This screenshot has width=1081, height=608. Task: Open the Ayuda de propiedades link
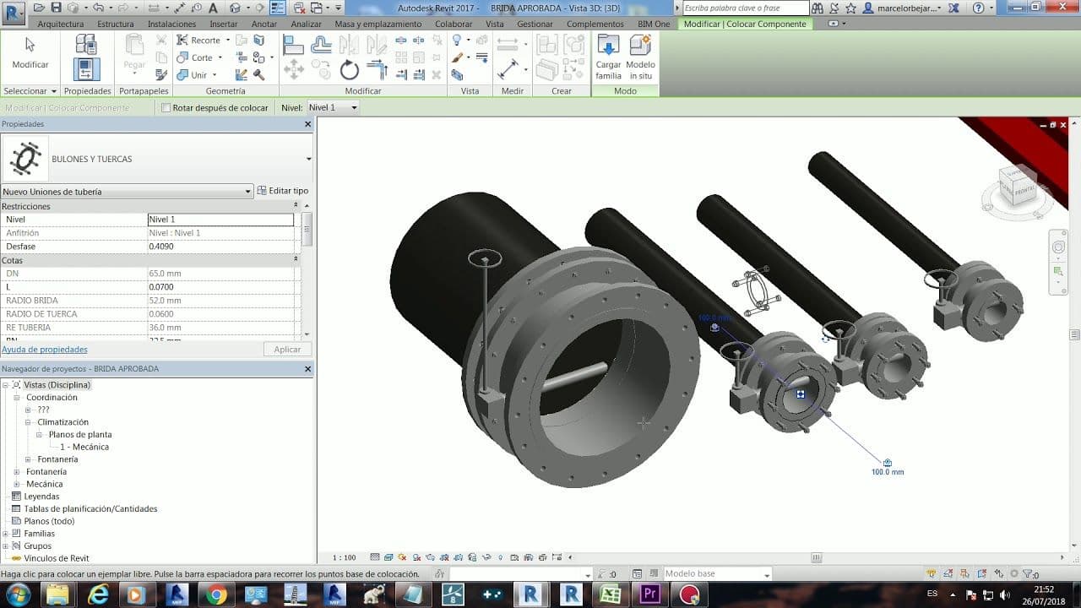pos(45,350)
